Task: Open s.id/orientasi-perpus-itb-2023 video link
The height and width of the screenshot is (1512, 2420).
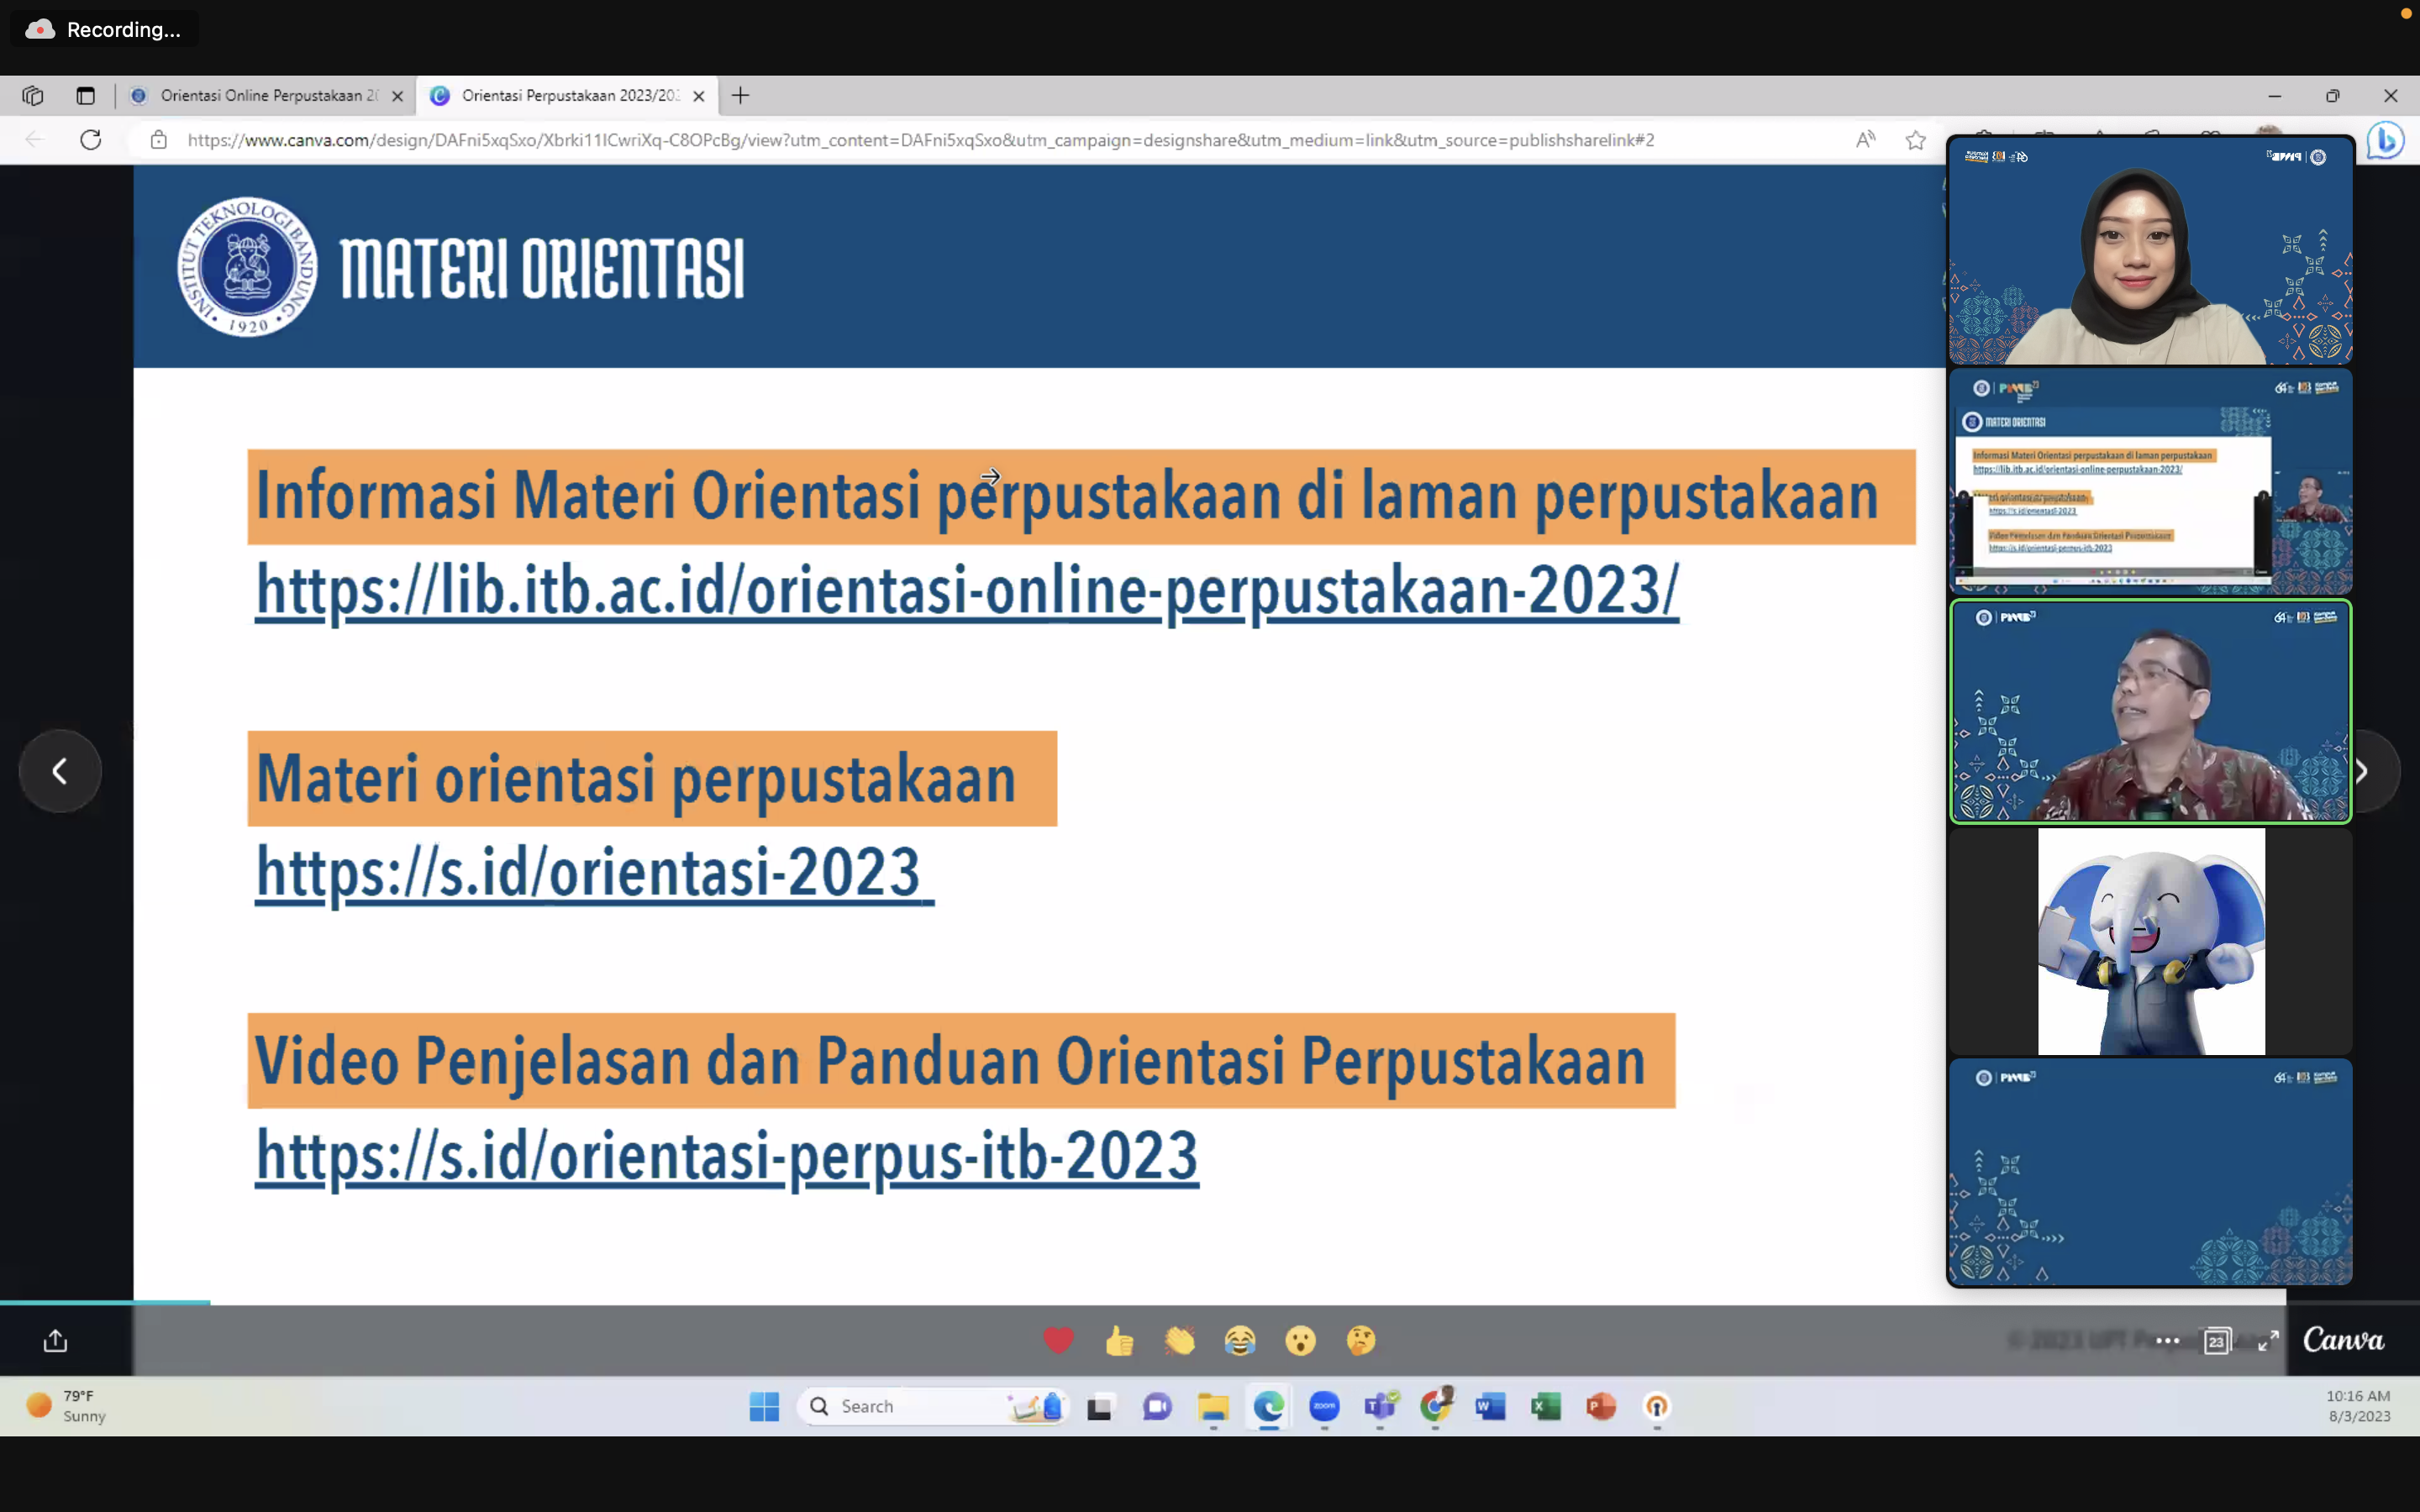Action: (x=726, y=1155)
